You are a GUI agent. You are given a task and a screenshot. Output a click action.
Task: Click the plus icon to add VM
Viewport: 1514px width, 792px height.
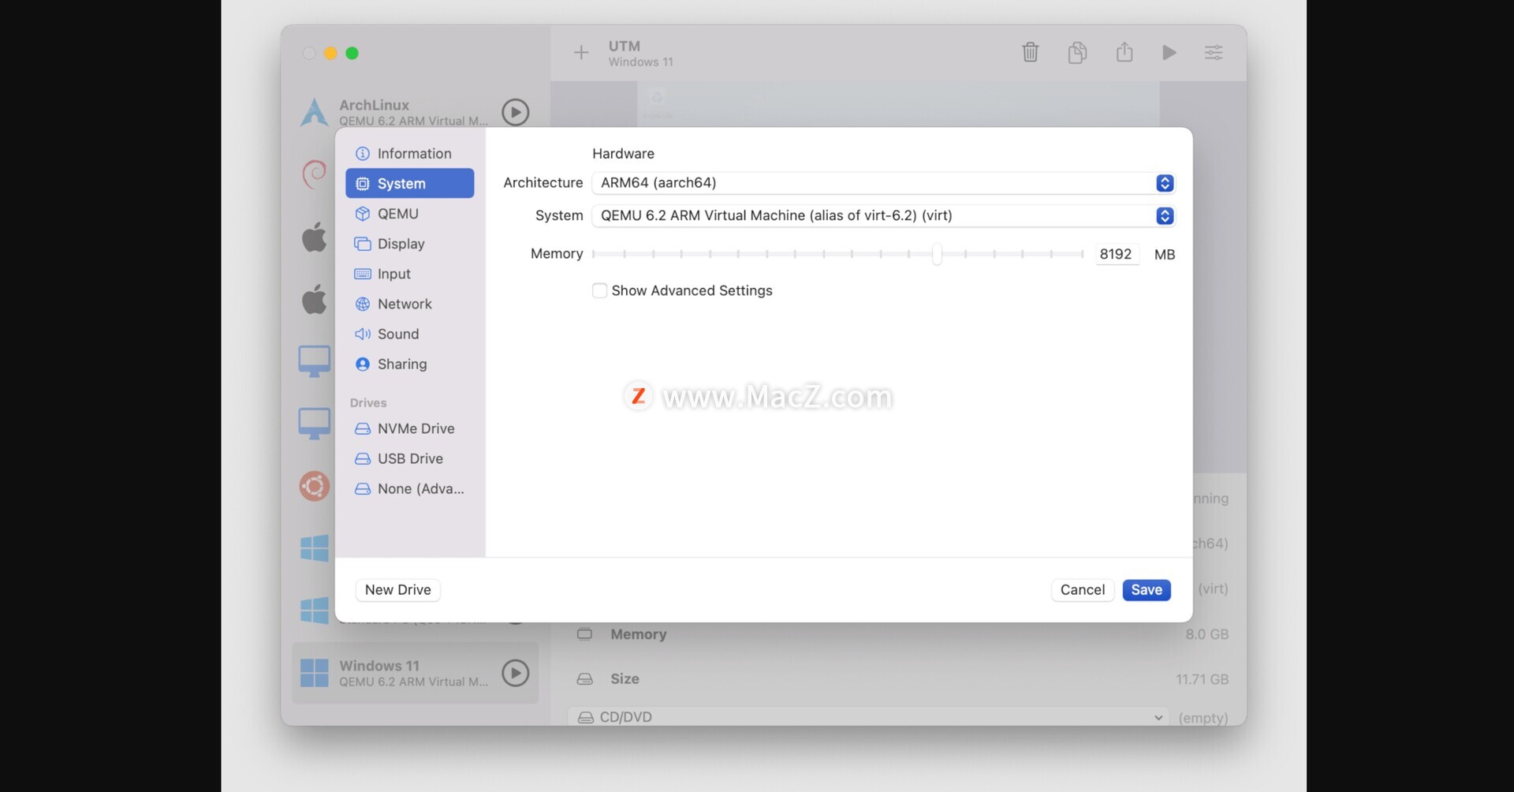581,53
